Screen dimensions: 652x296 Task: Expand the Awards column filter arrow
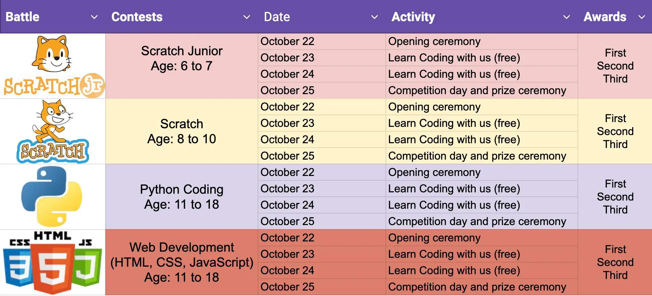coord(642,17)
